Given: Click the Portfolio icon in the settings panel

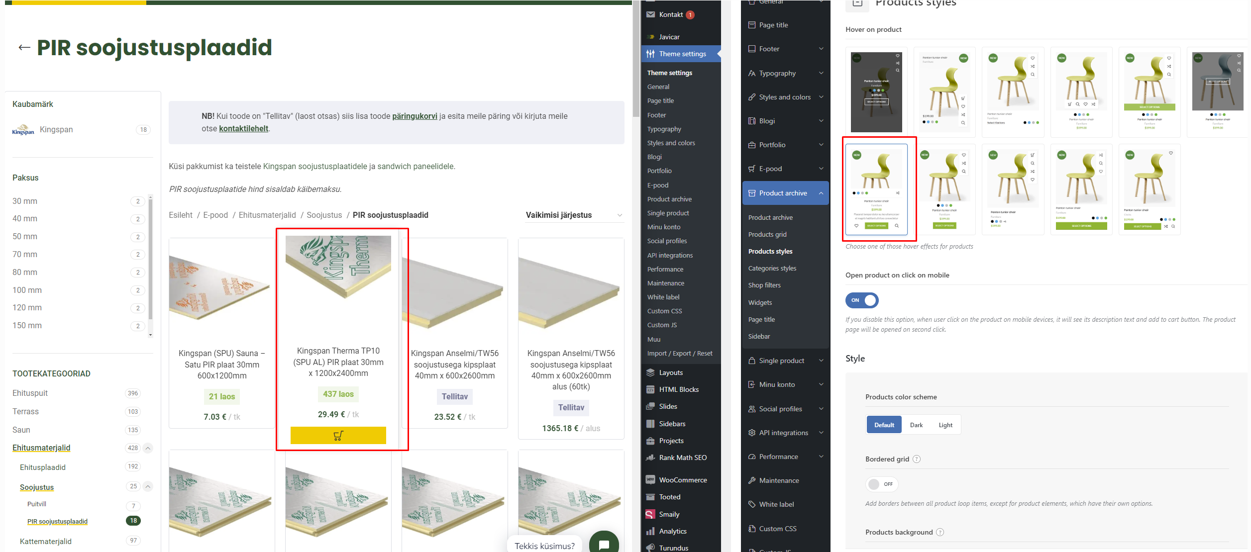Looking at the screenshot, I should pyautogui.click(x=752, y=145).
